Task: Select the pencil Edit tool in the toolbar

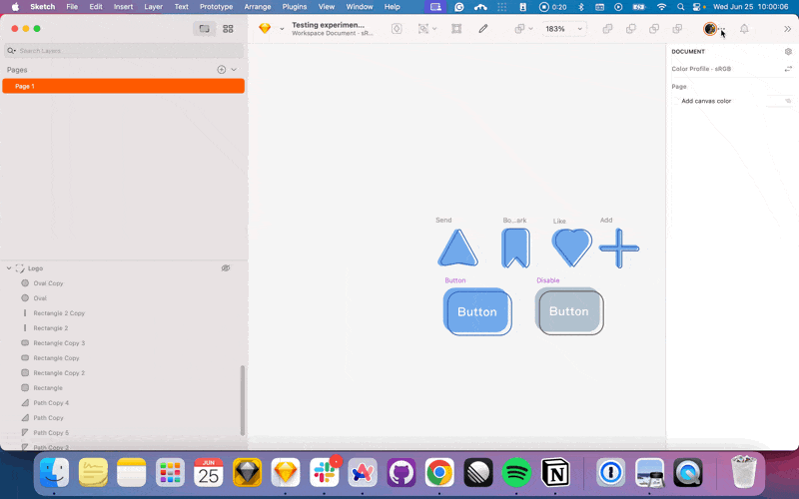Action: (483, 29)
